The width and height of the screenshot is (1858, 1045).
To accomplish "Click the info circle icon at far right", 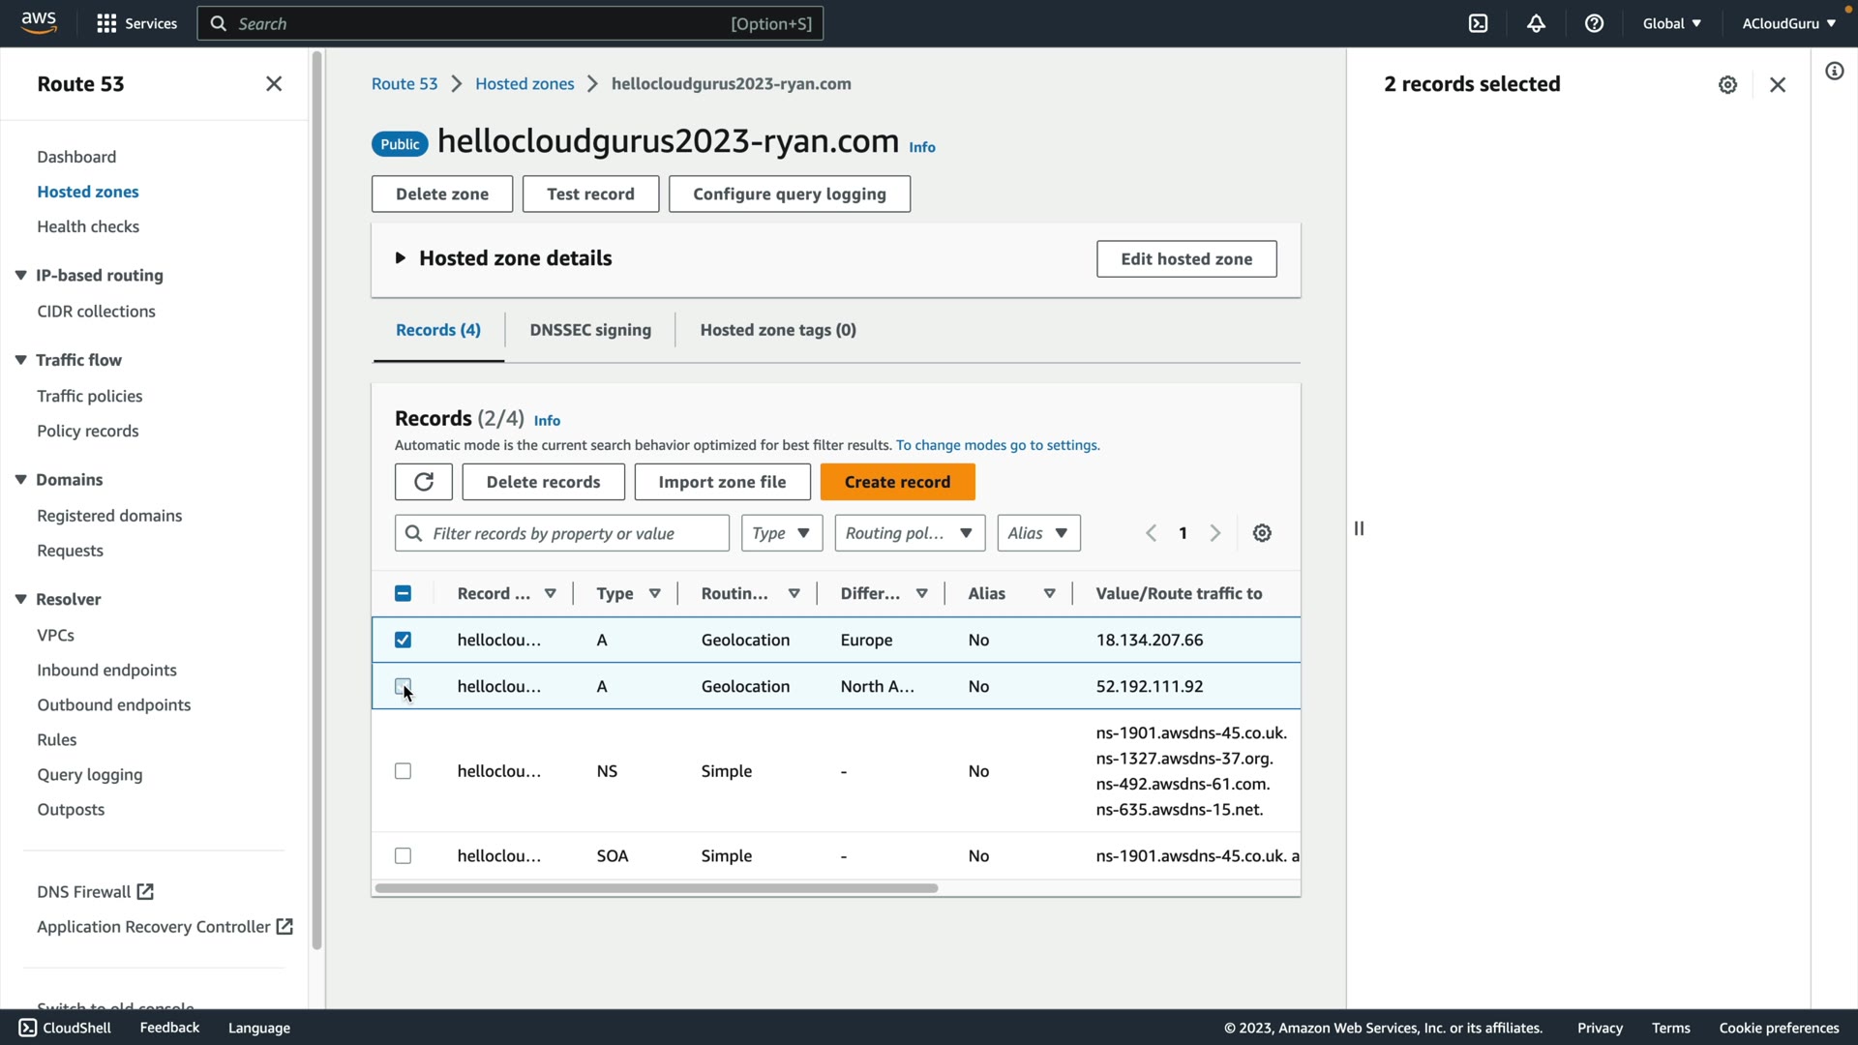I will (1834, 72).
